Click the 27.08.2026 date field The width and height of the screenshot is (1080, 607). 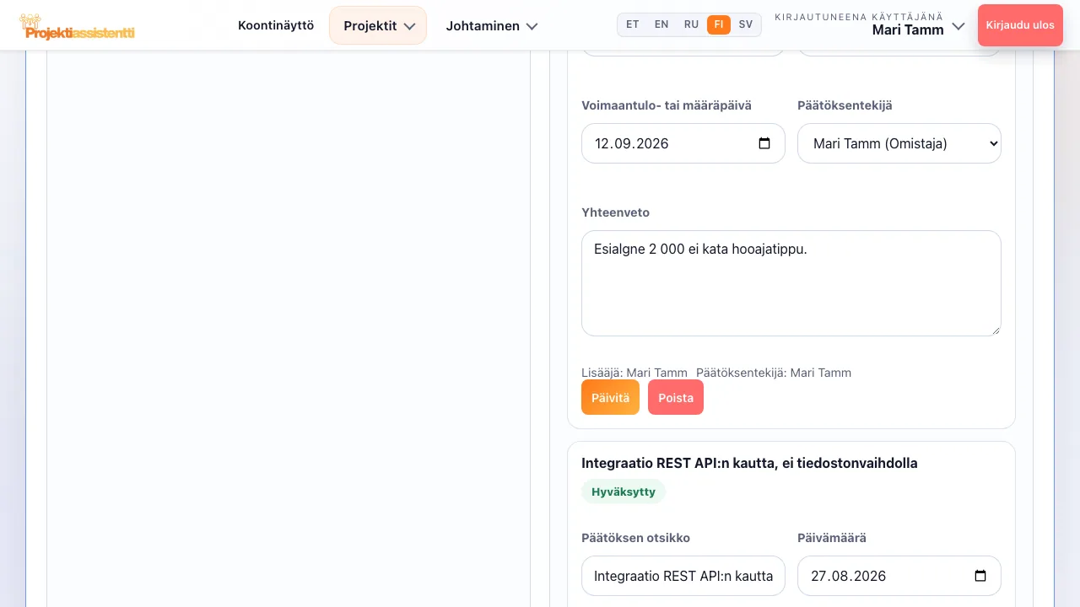point(899,576)
